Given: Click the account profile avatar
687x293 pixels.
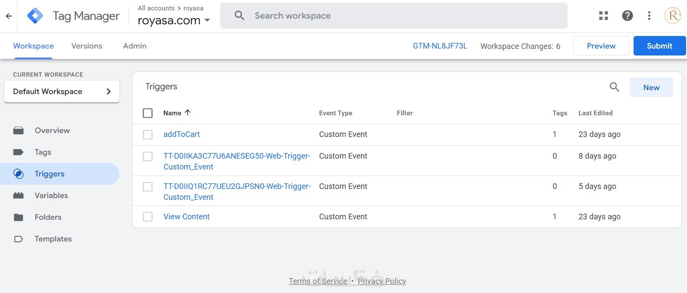Looking at the screenshot, I should tap(673, 16).
